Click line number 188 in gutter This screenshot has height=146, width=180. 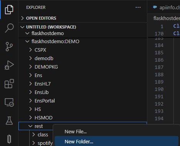click(x=159, y=75)
